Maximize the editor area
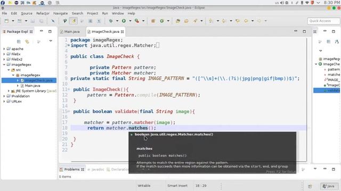 (x=304, y=32)
